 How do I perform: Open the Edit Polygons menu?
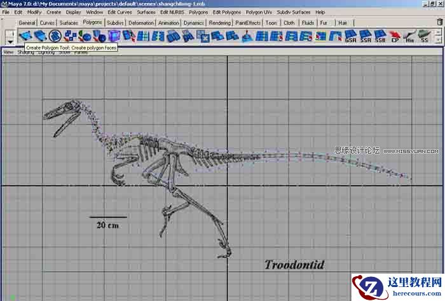click(x=227, y=12)
